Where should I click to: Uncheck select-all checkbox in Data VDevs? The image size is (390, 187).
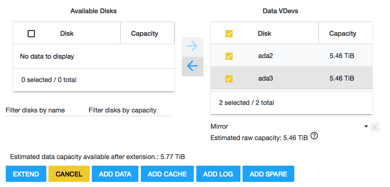[x=229, y=34]
